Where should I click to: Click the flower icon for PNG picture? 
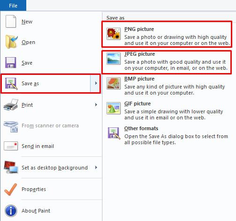(x=114, y=34)
